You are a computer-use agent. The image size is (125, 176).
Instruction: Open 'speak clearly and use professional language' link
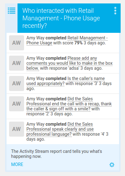click(x=60, y=129)
